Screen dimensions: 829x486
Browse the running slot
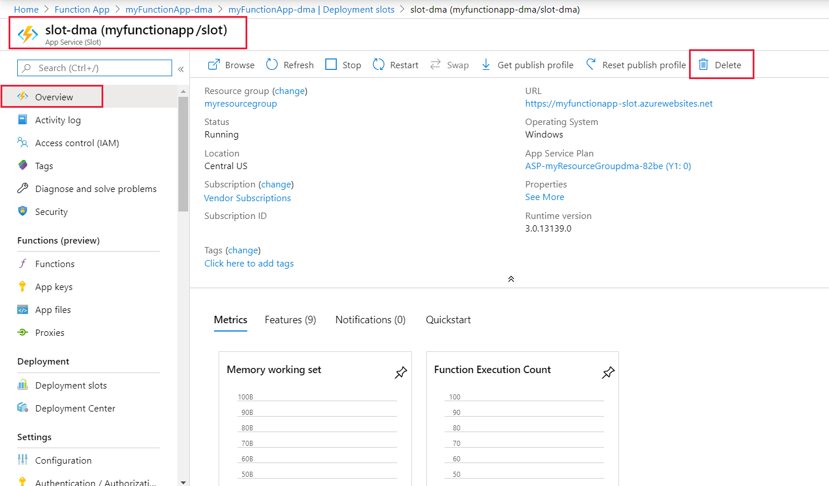(x=230, y=64)
